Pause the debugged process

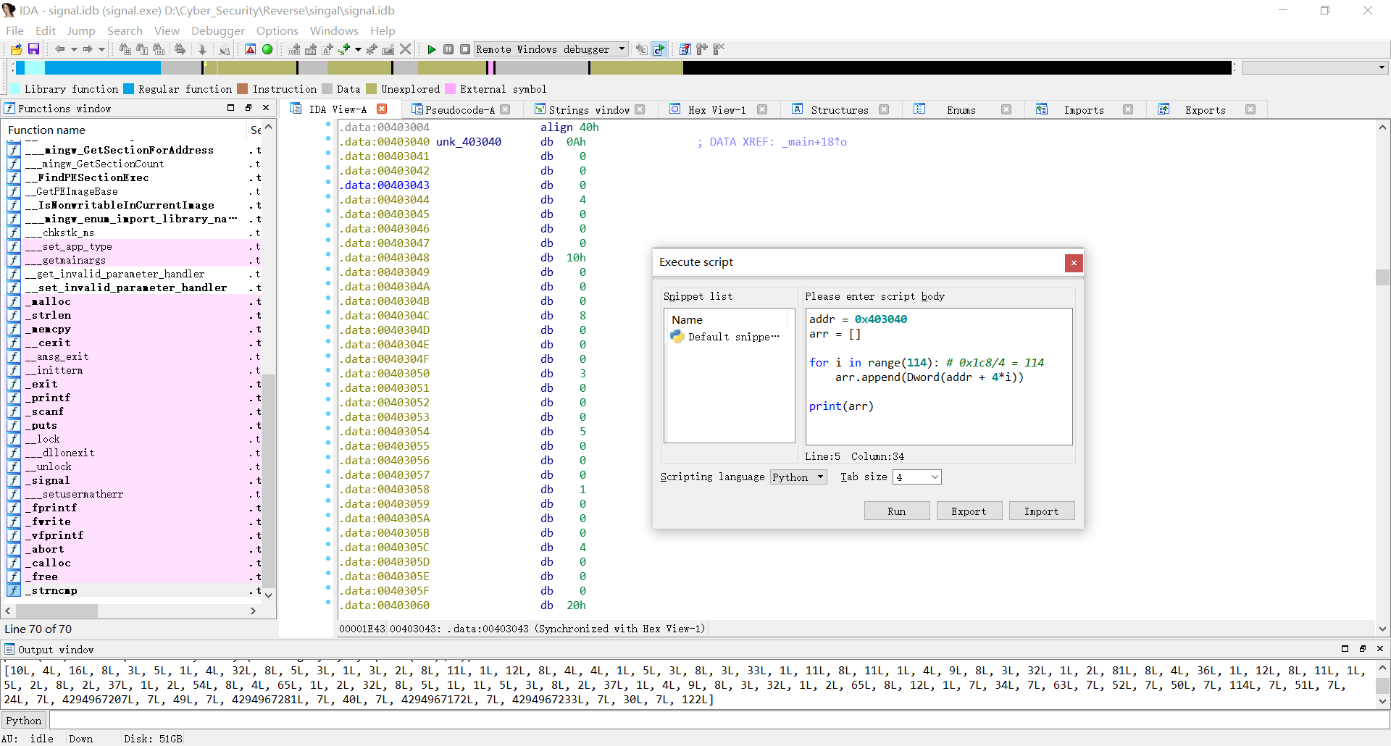pyautogui.click(x=448, y=49)
